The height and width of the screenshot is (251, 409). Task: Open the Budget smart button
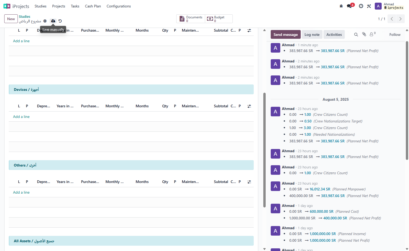click(x=219, y=19)
